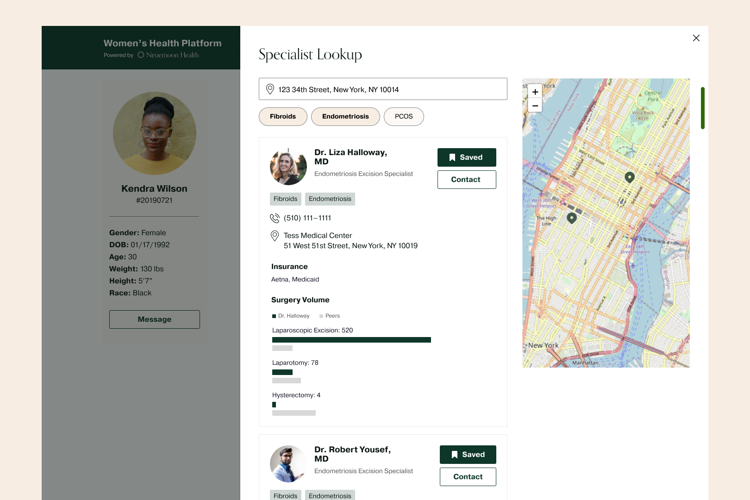Zoom out on the map
The width and height of the screenshot is (750, 500).
[535, 106]
